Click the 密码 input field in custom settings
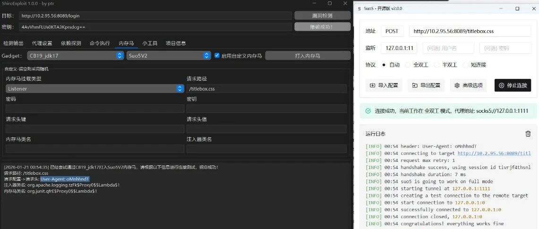The height and width of the screenshot is (229, 539). point(95,109)
